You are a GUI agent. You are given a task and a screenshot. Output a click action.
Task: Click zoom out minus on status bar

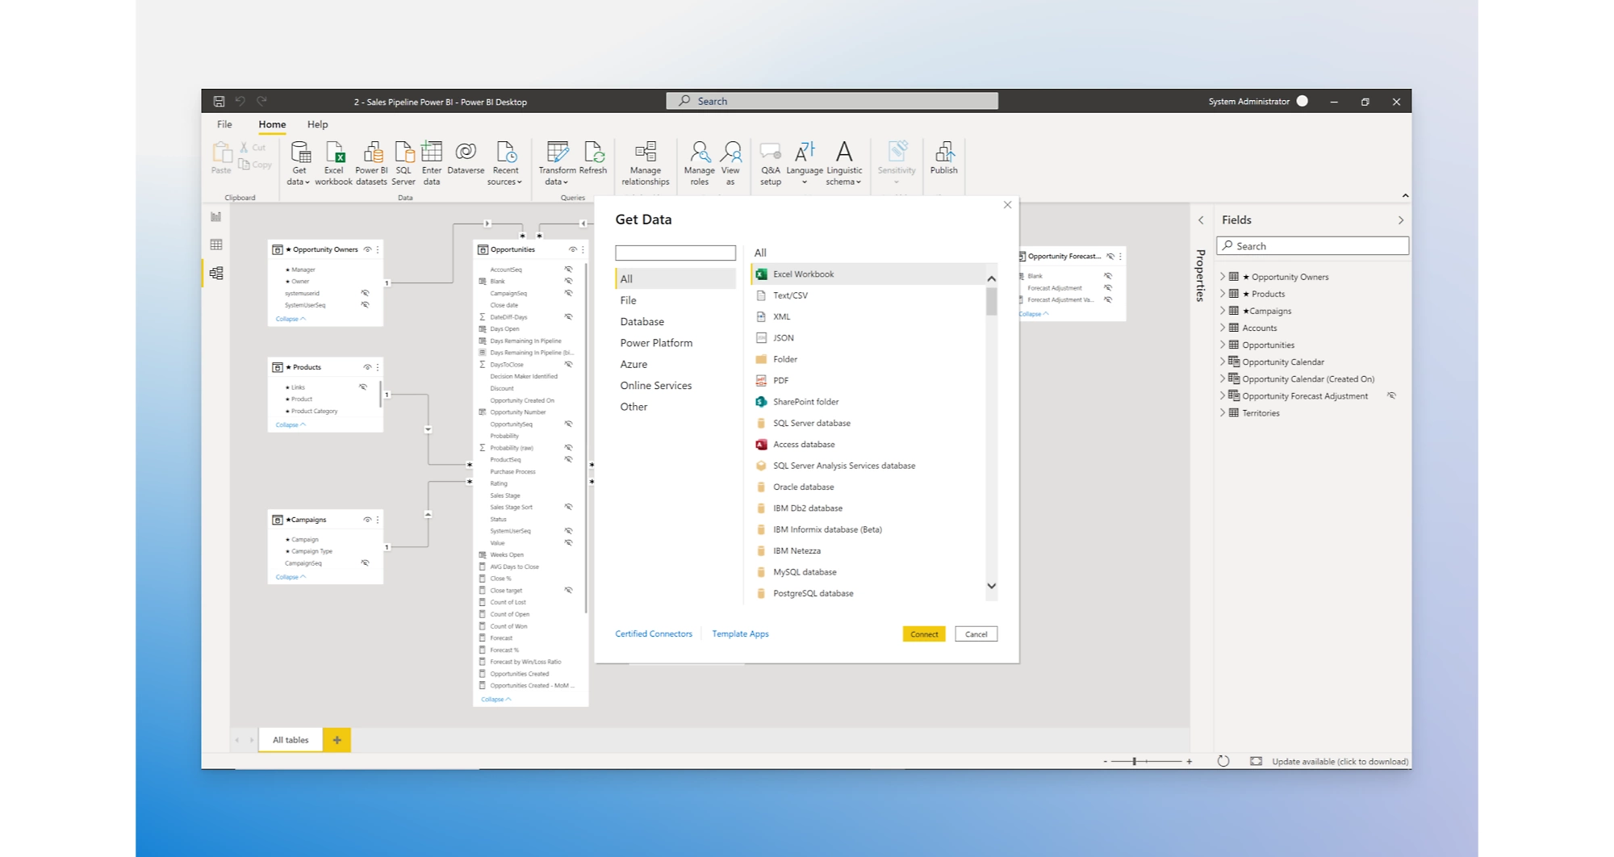1105,761
